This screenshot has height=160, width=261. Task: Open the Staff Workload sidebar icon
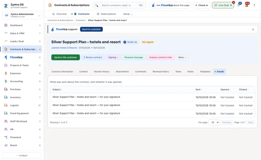6,121
